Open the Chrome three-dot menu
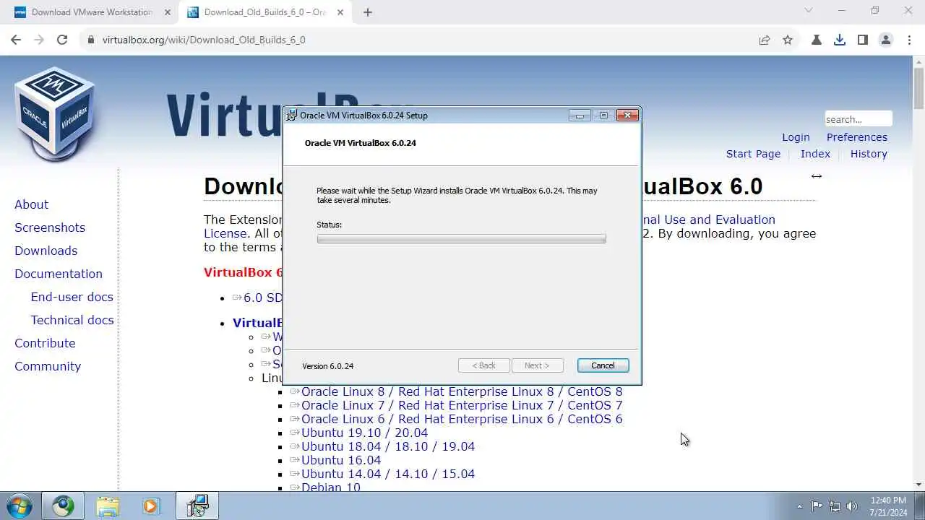Viewport: 925px width, 520px height. pos(908,40)
